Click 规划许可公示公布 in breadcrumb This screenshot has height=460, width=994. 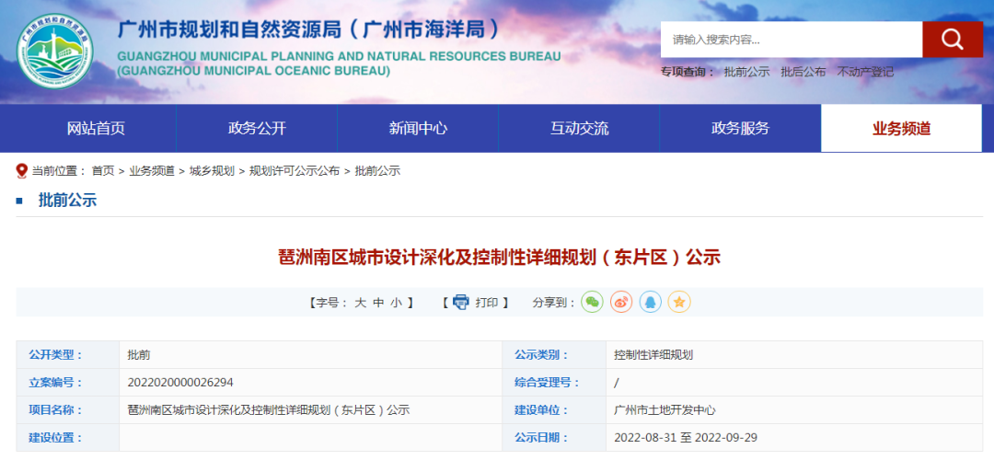[x=295, y=171]
